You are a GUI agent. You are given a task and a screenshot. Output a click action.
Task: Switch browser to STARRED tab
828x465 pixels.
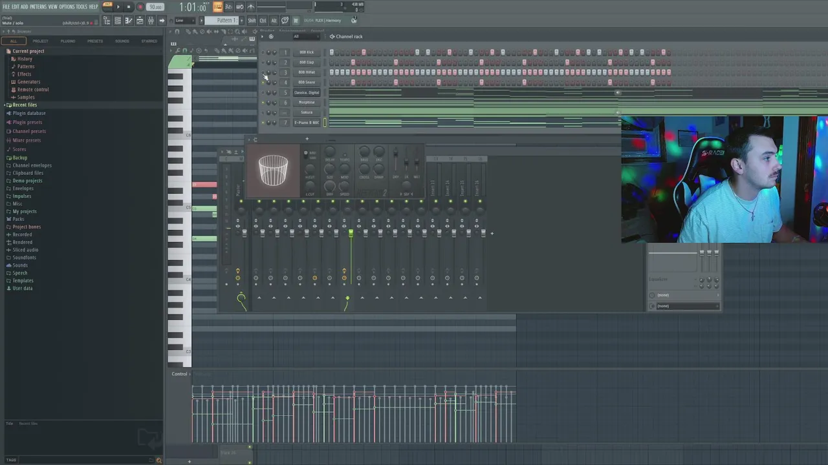pyautogui.click(x=149, y=41)
